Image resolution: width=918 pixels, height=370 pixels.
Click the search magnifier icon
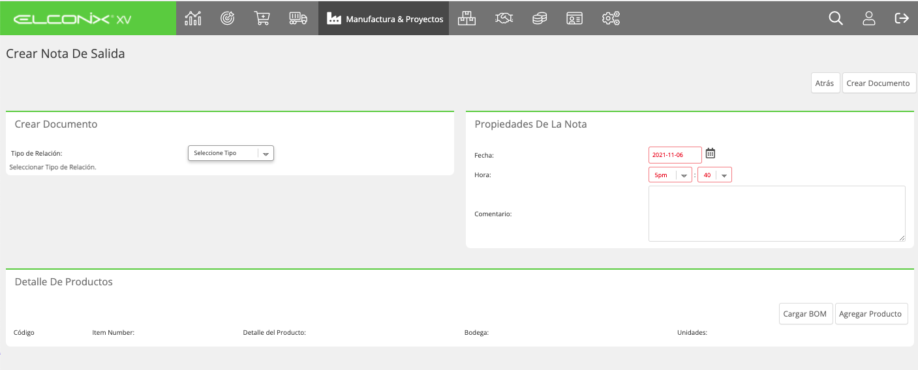click(836, 18)
